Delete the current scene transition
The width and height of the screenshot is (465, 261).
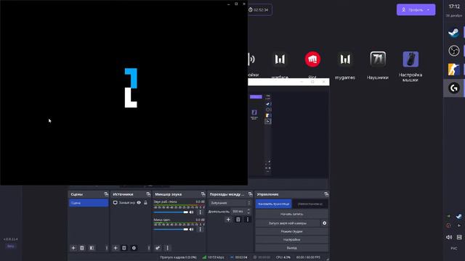pyautogui.click(x=238, y=220)
